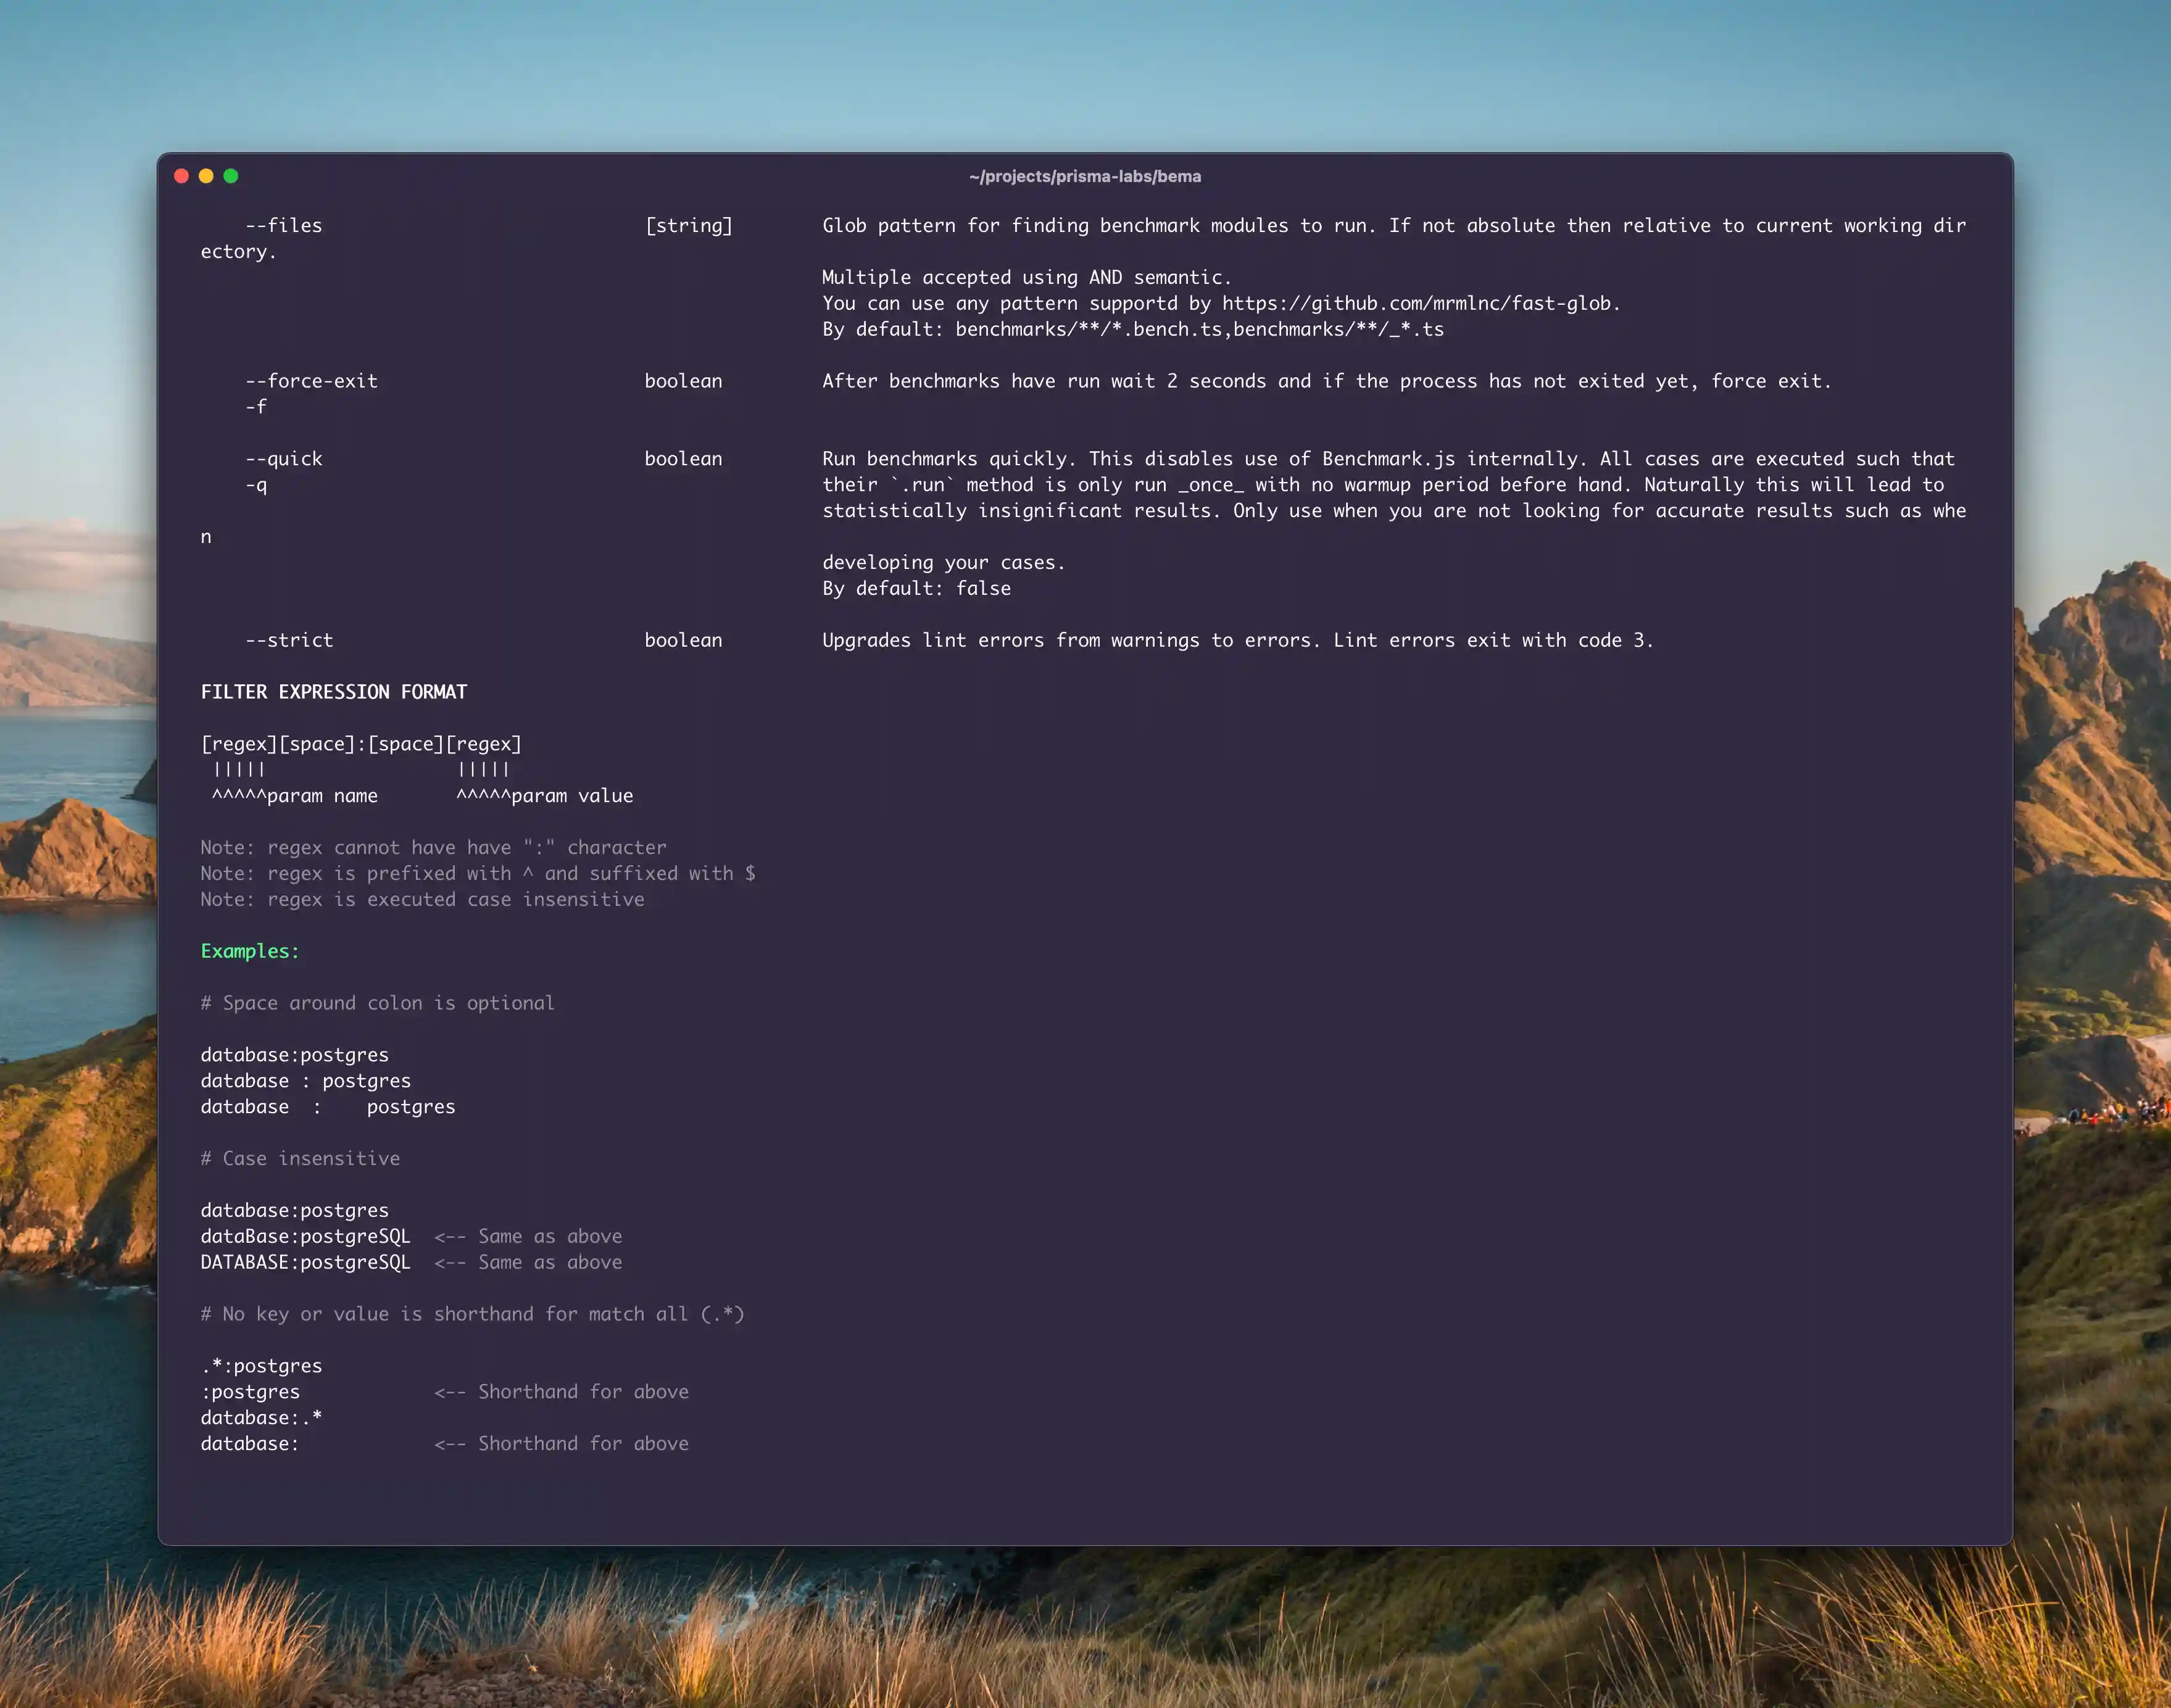Viewport: 2171px width, 1708px height.
Task: Click the green Examples: label
Action: (x=249, y=951)
